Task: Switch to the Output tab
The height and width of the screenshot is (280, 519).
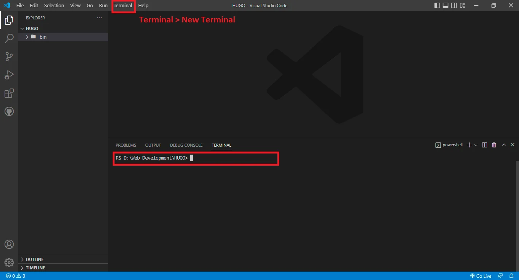Action: tap(153, 145)
